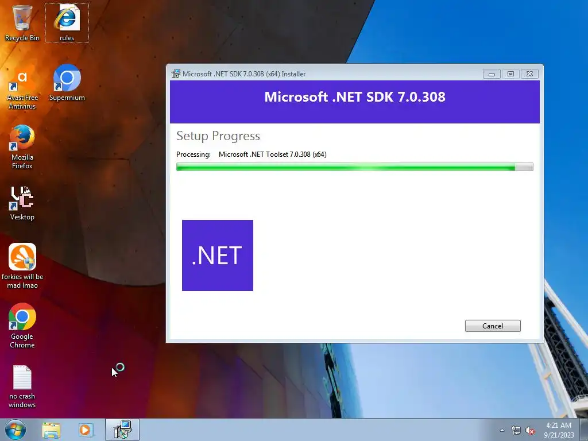Click the 'Setup Progress' heading
588x441 pixels.
(x=218, y=136)
